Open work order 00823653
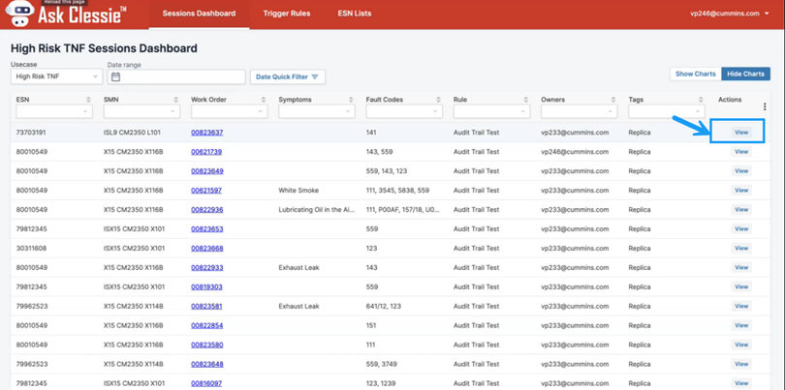785x390 pixels. [x=206, y=229]
